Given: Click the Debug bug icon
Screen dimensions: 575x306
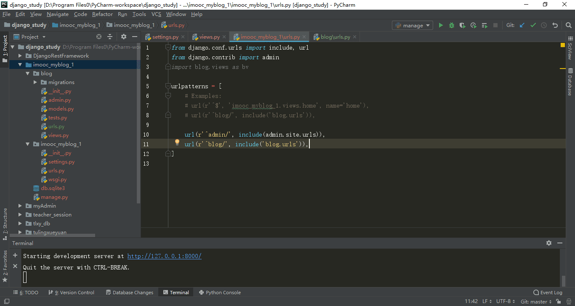Looking at the screenshot, I should tap(452, 25).
